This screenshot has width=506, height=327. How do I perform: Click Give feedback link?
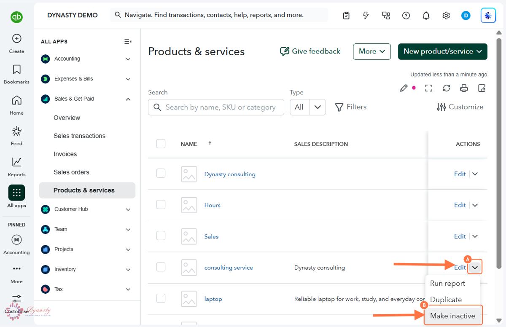[310, 51]
